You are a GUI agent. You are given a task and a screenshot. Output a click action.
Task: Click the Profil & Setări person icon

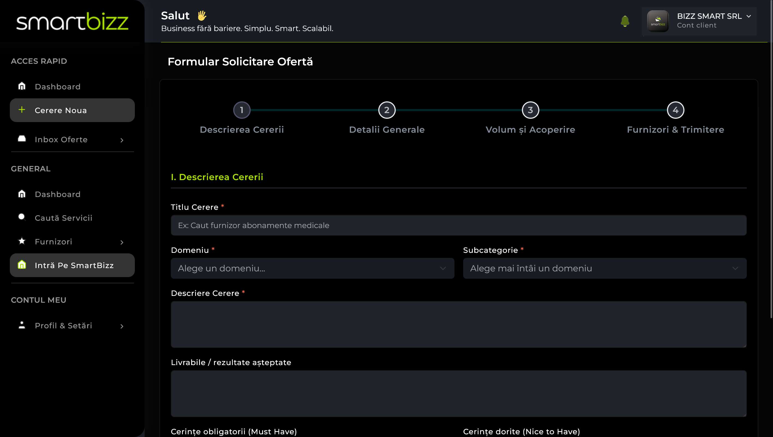(x=22, y=325)
